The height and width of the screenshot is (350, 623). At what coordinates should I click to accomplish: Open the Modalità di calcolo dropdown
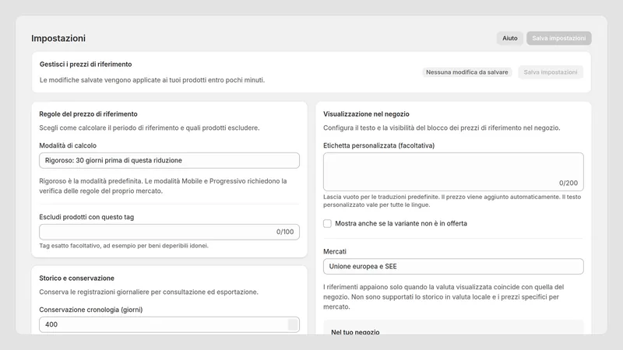point(169,160)
